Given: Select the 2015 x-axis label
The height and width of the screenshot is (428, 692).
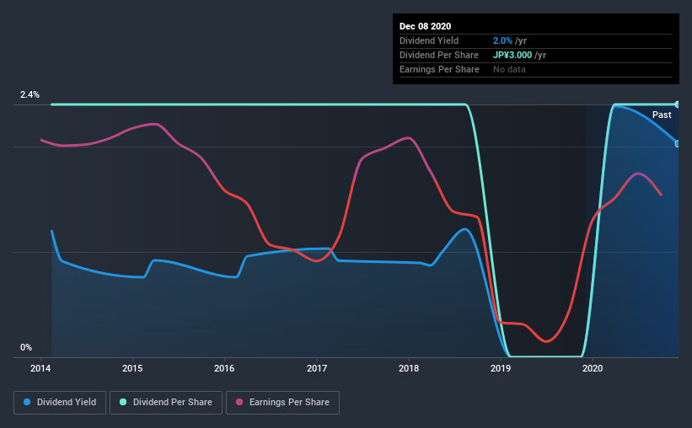Looking at the screenshot, I should tap(132, 368).
